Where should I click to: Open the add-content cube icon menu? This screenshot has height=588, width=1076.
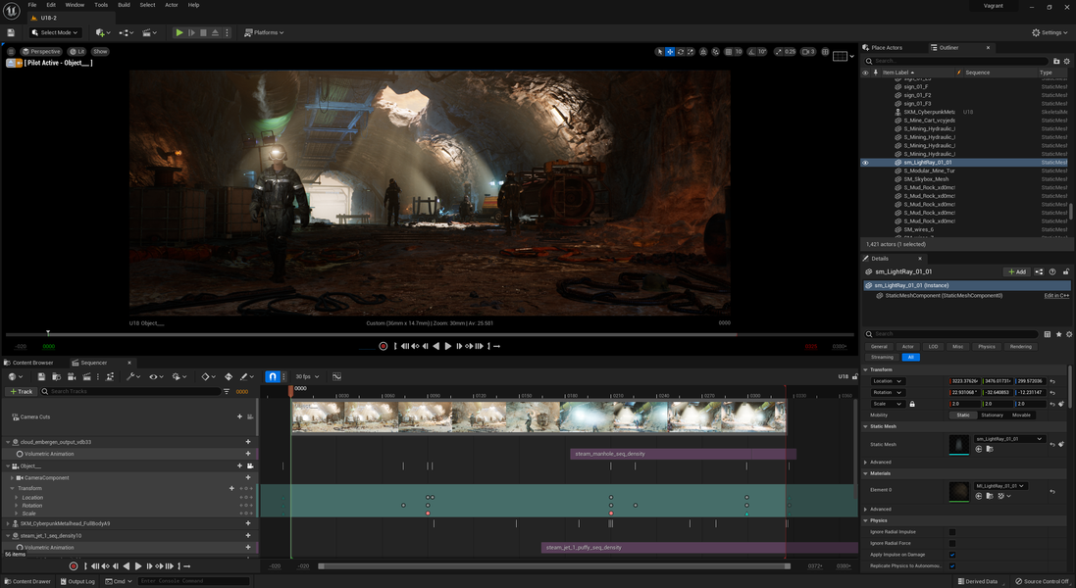[x=102, y=32]
